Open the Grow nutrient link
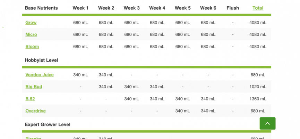300x139 pixels. coord(31,23)
